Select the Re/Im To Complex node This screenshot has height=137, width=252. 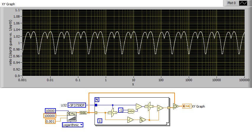click(176, 106)
